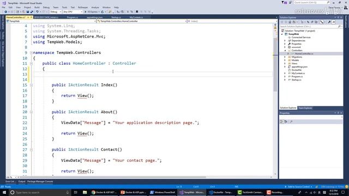Collapse the Contact() method outlining block
Image resolution: width=349 pixels, height=196 pixels.
(31, 150)
